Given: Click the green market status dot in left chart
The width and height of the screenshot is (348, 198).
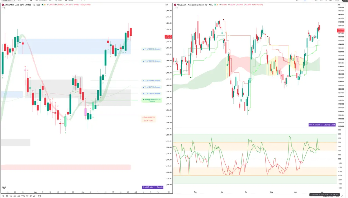Looking at the screenshot, I should [43, 5].
